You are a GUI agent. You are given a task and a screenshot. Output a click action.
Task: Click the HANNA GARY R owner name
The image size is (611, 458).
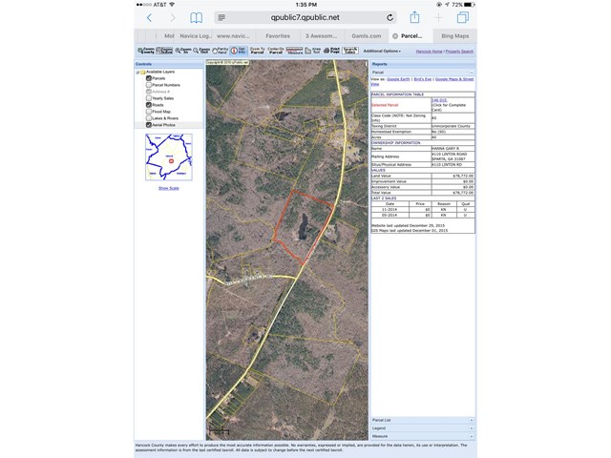[x=445, y=149]
